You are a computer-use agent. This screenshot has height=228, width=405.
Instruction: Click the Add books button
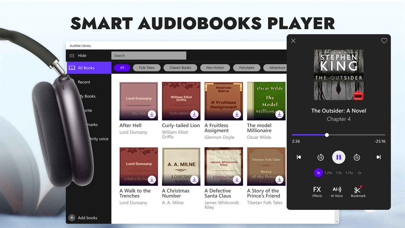[84, 218]
